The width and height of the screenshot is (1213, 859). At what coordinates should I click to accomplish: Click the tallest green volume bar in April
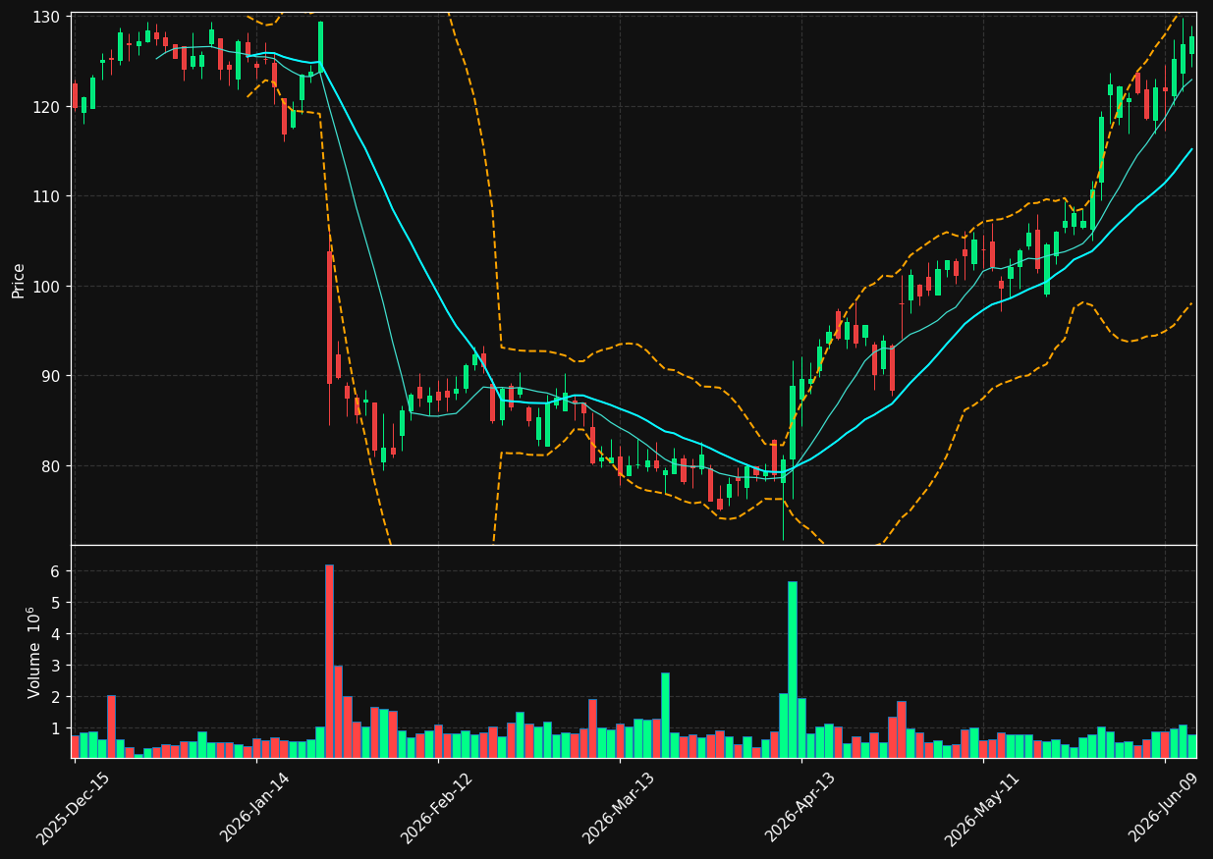793,670
